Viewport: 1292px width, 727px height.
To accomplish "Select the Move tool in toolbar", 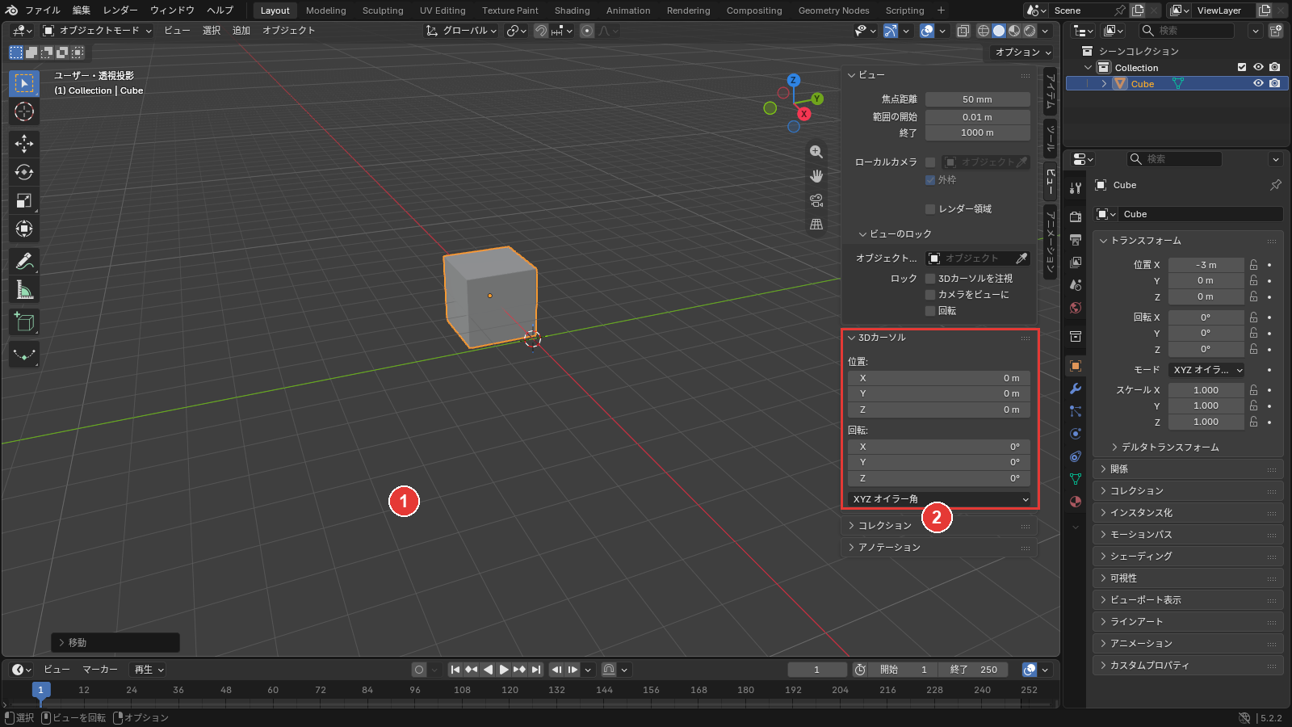I will [x=24, y=144].
